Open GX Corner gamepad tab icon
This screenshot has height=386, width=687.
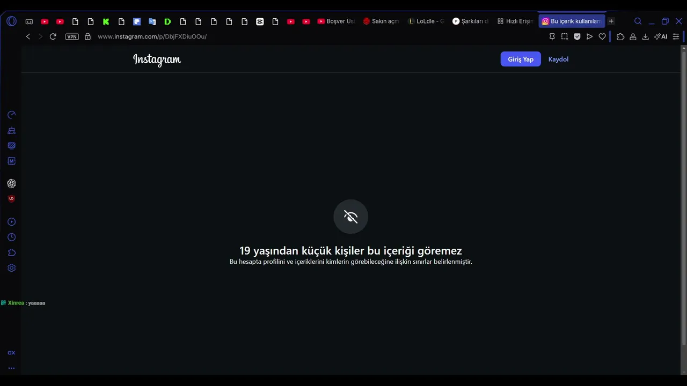pyautogui.click(x=29, y=21)
